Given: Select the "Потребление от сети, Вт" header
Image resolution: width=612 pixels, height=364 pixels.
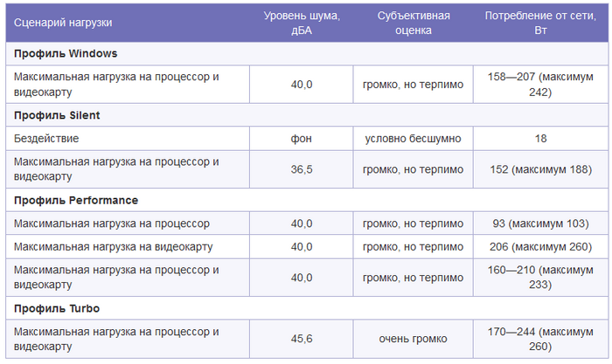Looking at the screenshot, I should [x=540, y=23].
